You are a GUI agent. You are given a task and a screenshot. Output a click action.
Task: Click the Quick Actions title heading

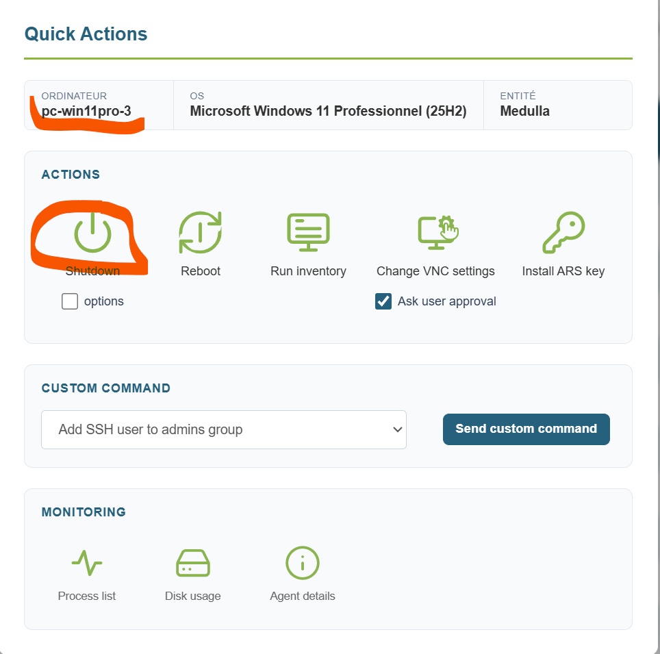click(86, 34)
